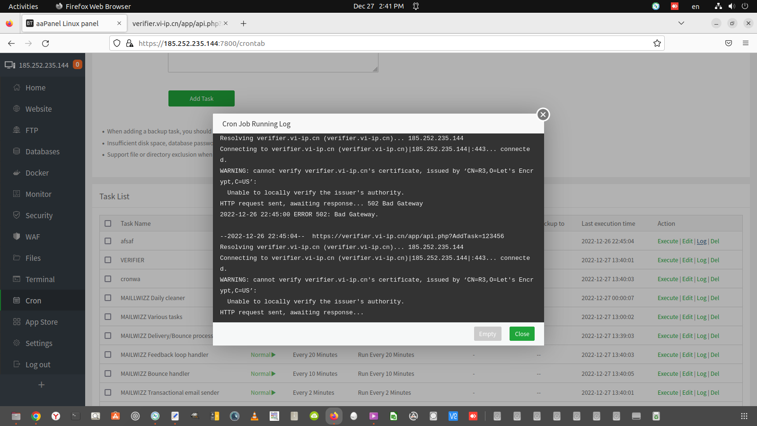The width and height of the screenshot is (757, 426).
Task: Open FTP in the aaPanel sidebar
Action: [32, 130]
